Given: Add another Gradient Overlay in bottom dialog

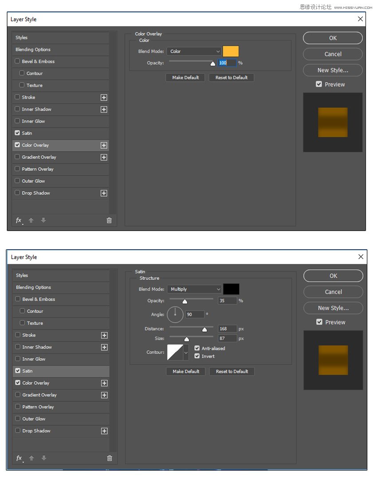Looking at the screenshot, I should coord(104,395).
